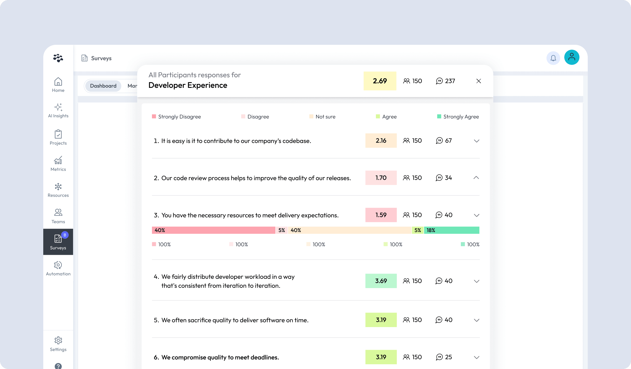631x369 pixels.
Task: Click the notifications bell icon
Action: tap(553, 58)
